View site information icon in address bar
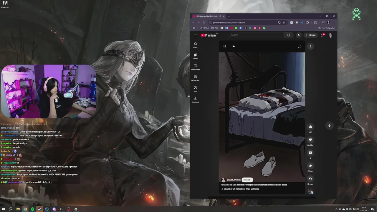The image size is (377, 212). [x=210, y=22]
